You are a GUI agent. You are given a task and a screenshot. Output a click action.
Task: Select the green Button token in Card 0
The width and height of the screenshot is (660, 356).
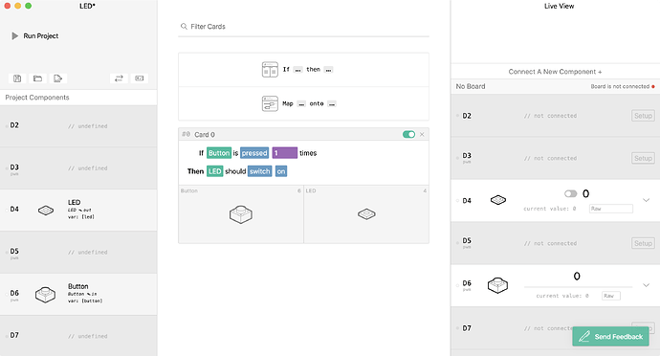coord(219,153)
